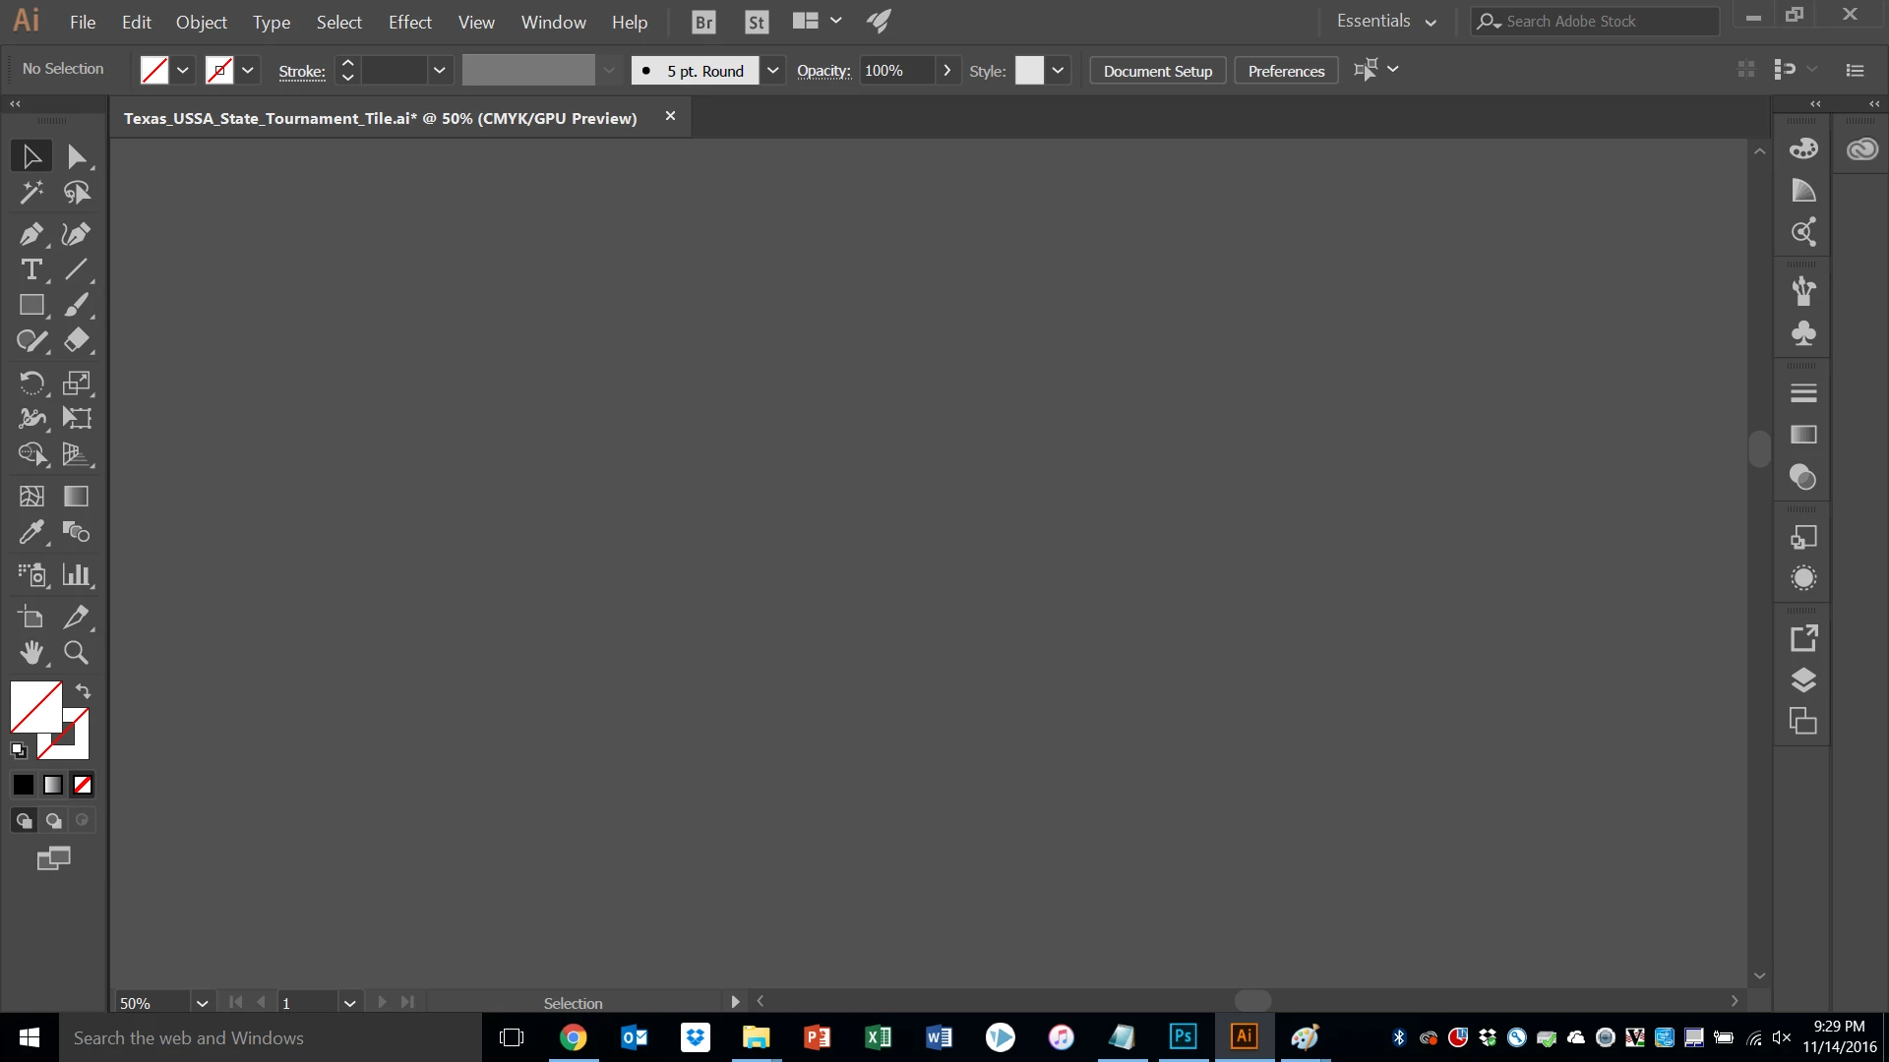This screenshot has height=1062, width=1889.
Task: Swap fill and stroke colors
Action: tap(84, 691)
